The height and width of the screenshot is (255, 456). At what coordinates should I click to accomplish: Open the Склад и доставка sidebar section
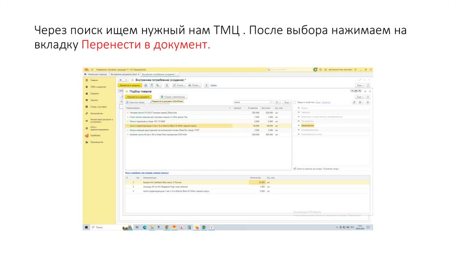pos(98,107)
